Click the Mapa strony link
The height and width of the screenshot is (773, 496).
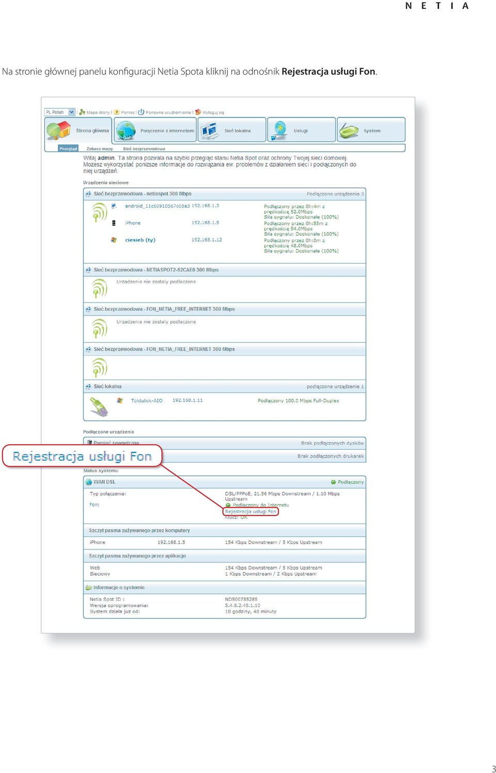click(x=98, y=112)
